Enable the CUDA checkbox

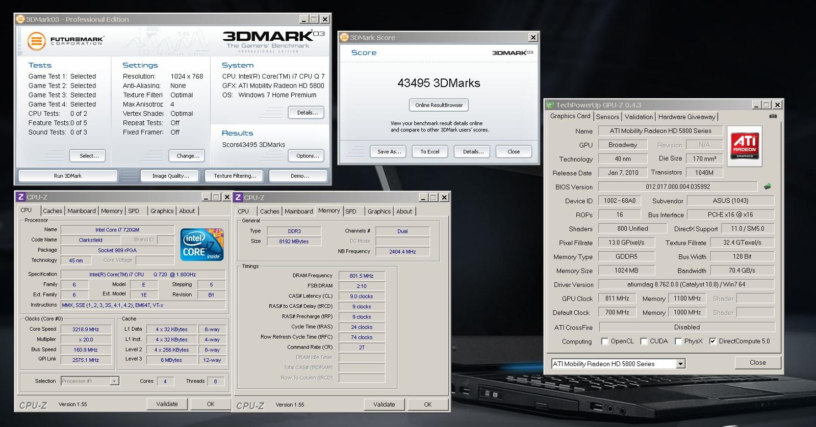[644, 341]
